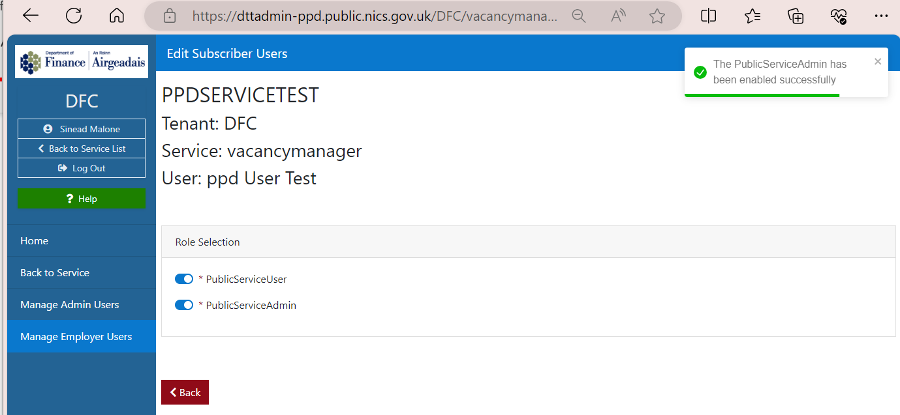Open the green Help button

point(82,199)
